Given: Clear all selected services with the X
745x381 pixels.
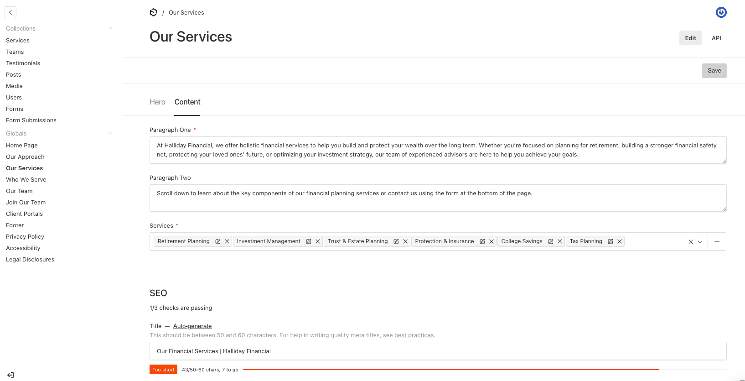Looking at the screenshot, I should 690,242.
